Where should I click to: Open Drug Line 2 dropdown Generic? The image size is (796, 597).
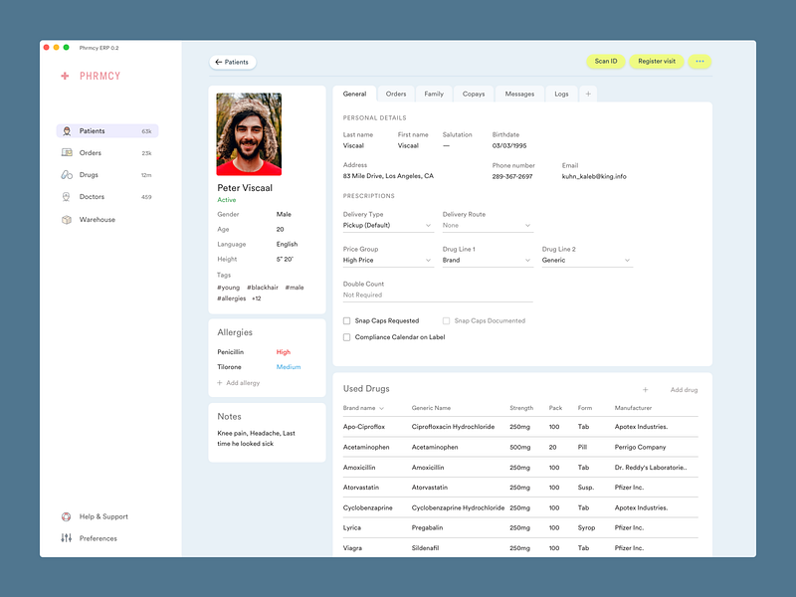(x=587, y=260)
